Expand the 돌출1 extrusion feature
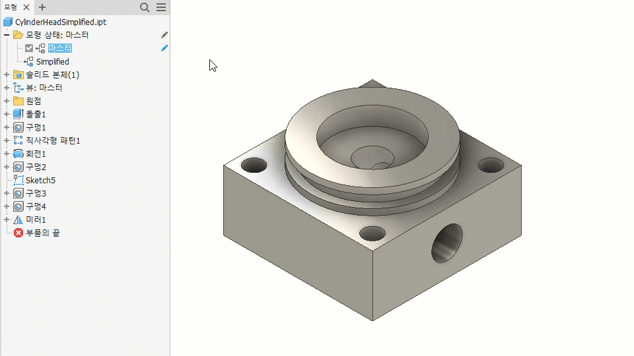This screenshot has height=356, width=634. coord(7,114)
